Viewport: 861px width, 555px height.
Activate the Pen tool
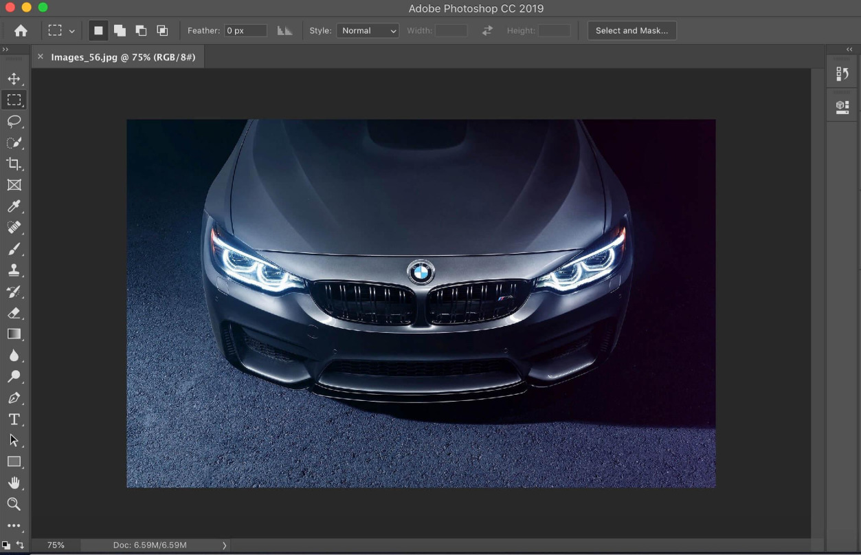click(x=14, y=398)
